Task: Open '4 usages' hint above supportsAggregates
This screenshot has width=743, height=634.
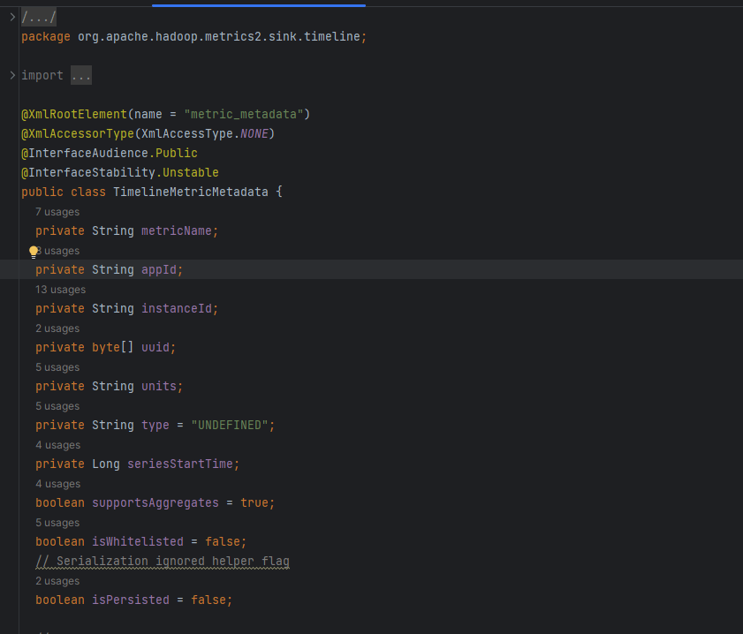Action: pyautogui.click(x=57, y=483)
